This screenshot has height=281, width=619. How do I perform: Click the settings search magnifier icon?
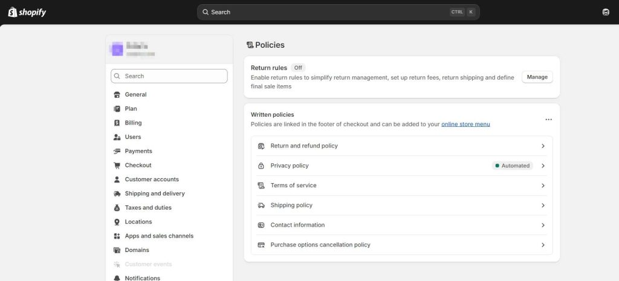click(x=117, y=76)
